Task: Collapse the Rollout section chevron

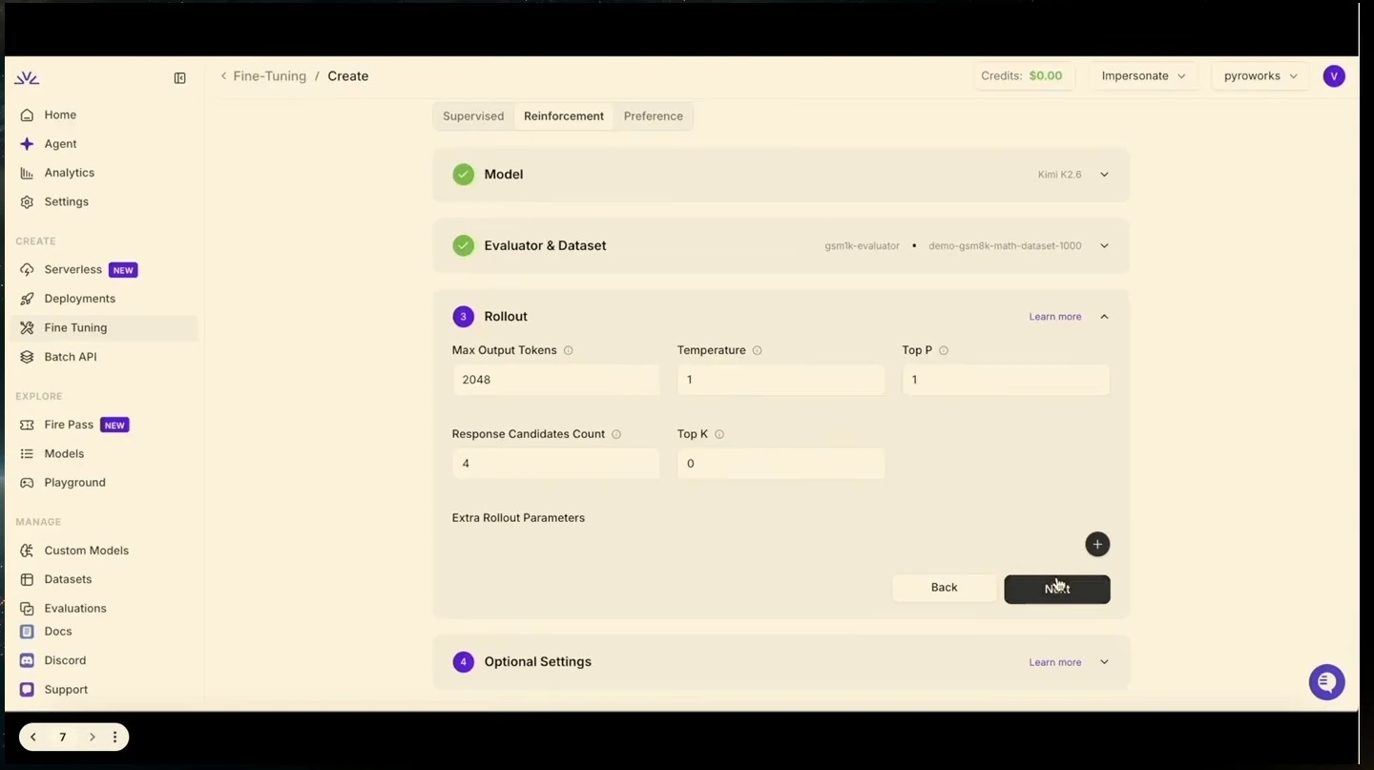Action: (1104, 317)
